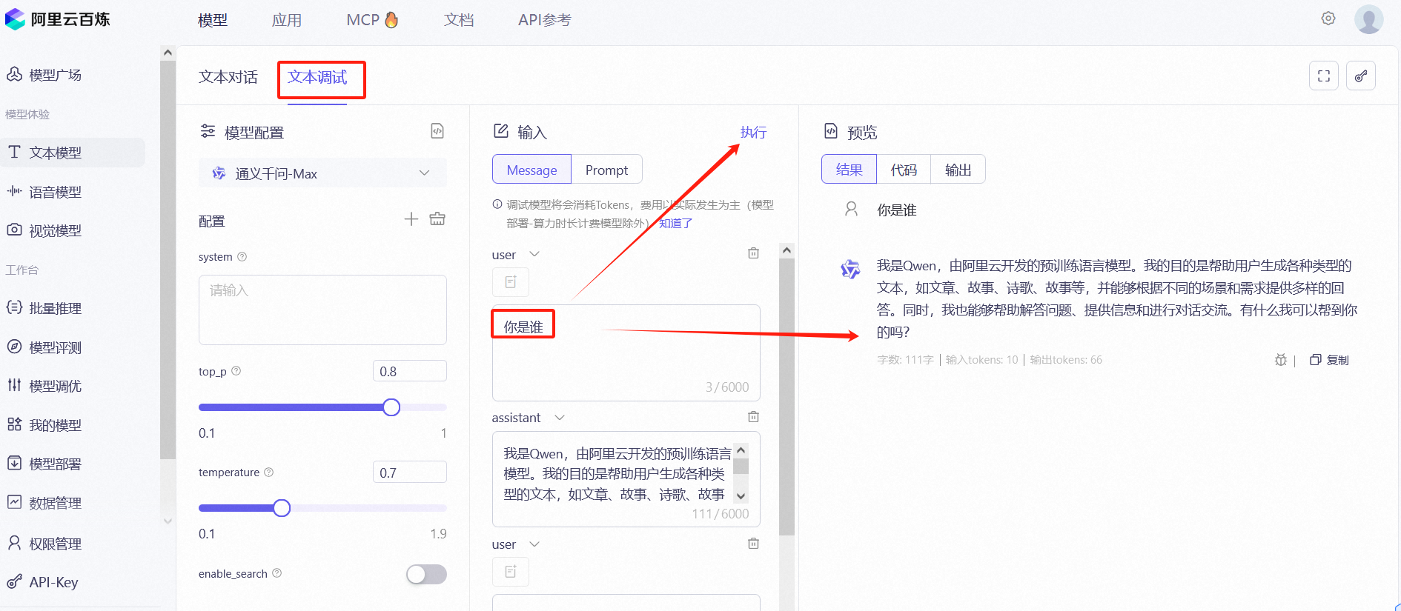The image size is (1401, 611).
Task: Delete the assistant message with trash icon
Action: tap(753, 417)
